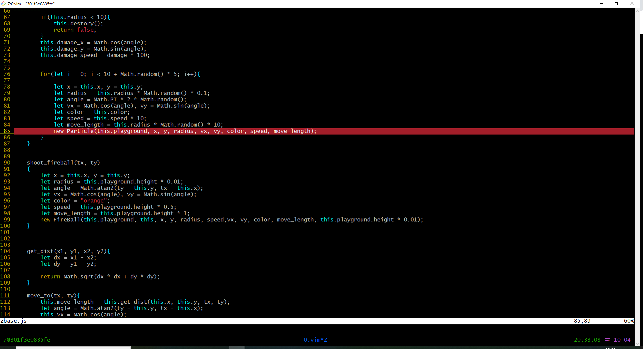Click the tmux session name 7@301f3e0835fe
This screenshot has height=349, width=643.
click(27, 340)
